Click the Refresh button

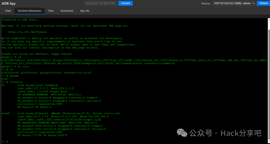263,3
